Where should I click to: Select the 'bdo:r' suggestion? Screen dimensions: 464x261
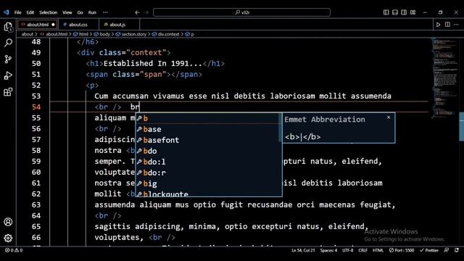pos(208,173)
